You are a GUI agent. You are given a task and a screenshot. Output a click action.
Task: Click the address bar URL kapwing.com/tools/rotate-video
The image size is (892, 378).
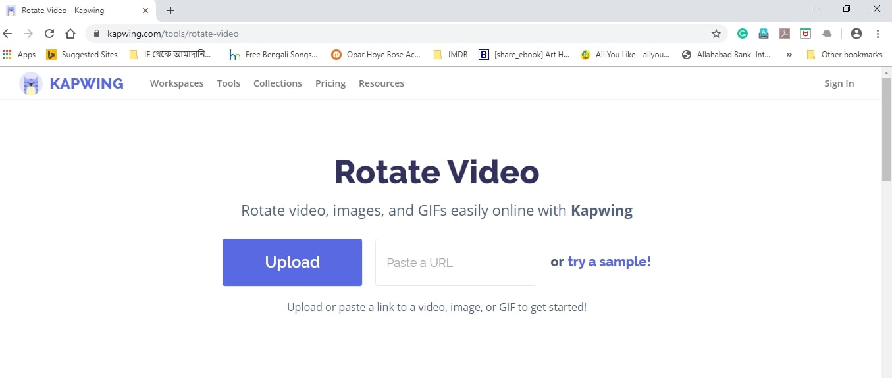click(x=172, y=34)
